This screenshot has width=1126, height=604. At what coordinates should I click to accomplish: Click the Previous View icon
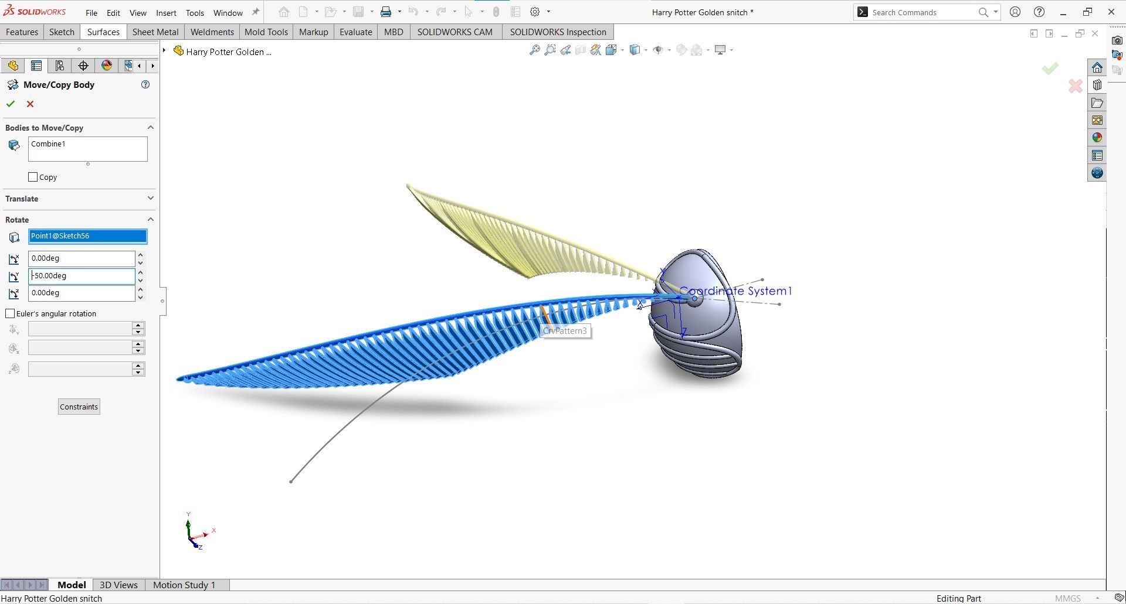click(565, 50)
